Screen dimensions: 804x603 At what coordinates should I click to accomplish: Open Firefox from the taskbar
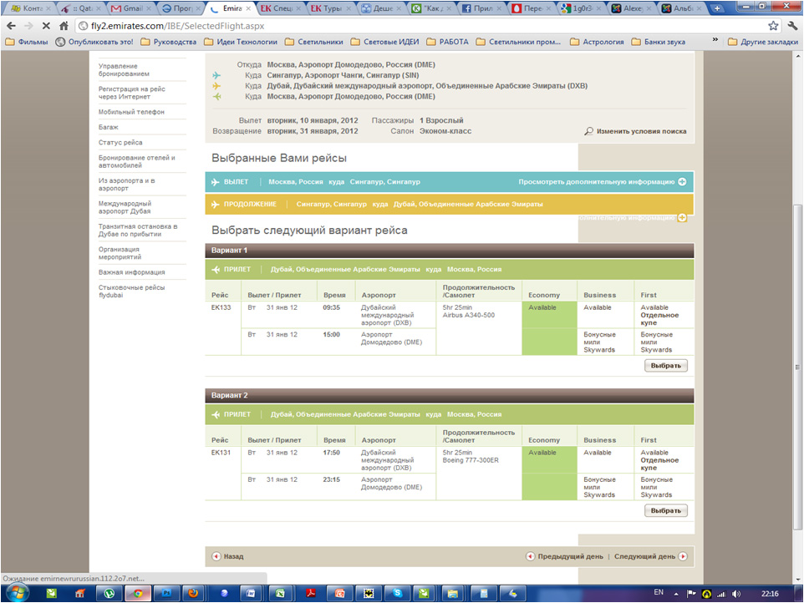coord(193,593)
